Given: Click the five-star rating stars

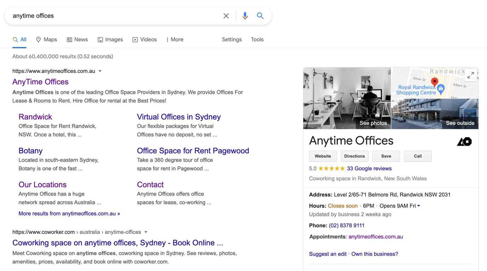Looking at the screenshot, I should tap(331, 169).
